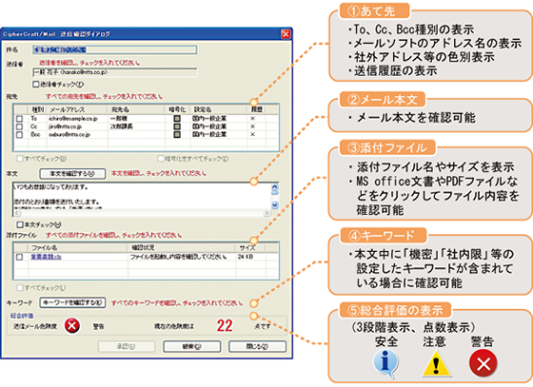Tick すべてチェック under the attachment table

pyautogui.click(x=20, y=288)
